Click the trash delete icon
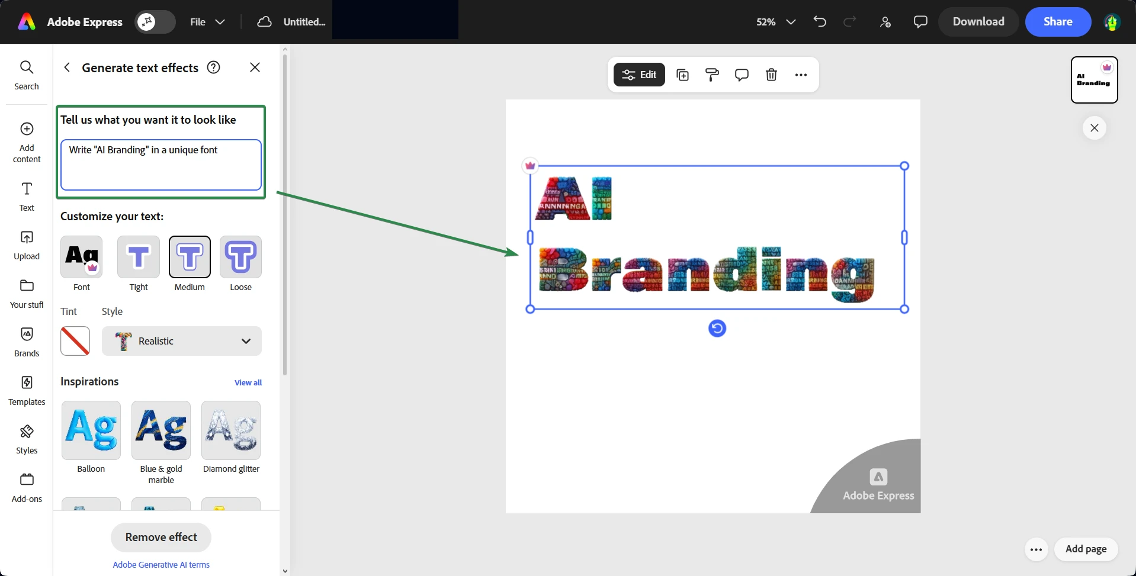Screen dimensions: 1136x576 pos(771,75)
